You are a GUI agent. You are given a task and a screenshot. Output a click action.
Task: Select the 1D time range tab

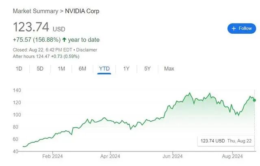pyautogui.click(x=19, y=69)
